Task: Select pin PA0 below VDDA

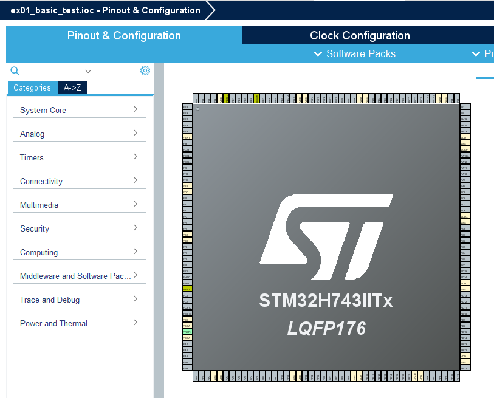Action: [187, 344]
